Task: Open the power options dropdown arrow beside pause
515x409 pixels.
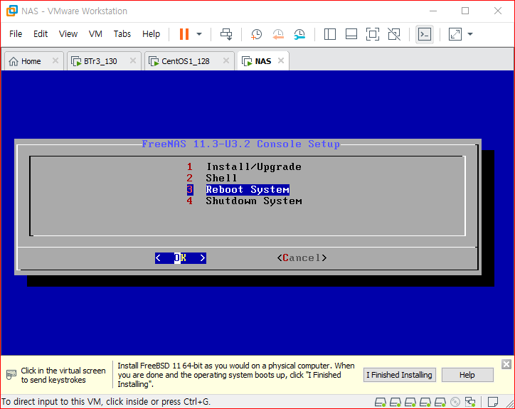Action: click(199, 34)
